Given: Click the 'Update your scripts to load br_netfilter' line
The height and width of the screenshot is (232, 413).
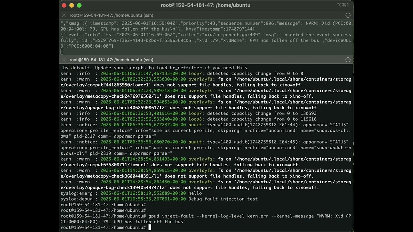Looking at the screenshot, I should click(156, 68).
